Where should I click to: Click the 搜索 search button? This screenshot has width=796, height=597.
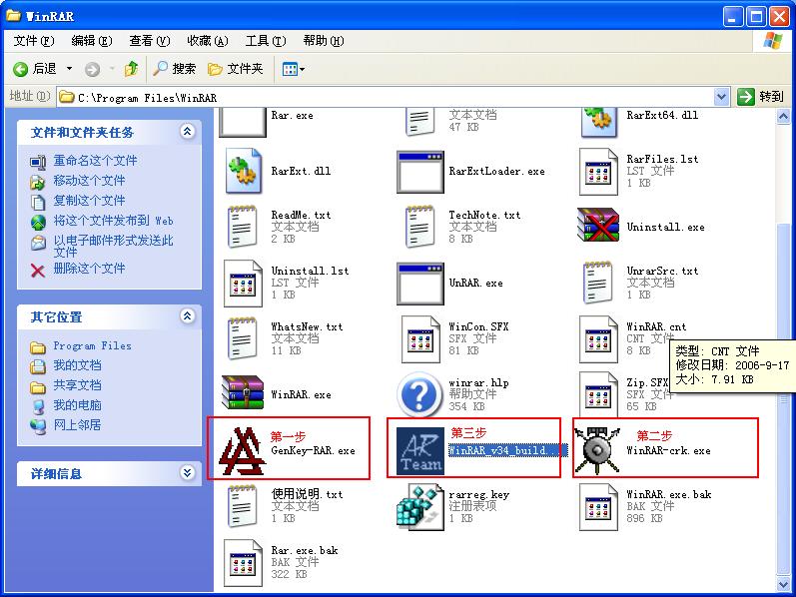pos(174,69)
